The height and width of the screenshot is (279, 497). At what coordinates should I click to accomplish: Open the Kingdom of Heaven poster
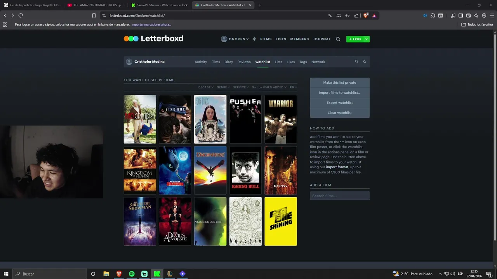click(x=140, y=170)
